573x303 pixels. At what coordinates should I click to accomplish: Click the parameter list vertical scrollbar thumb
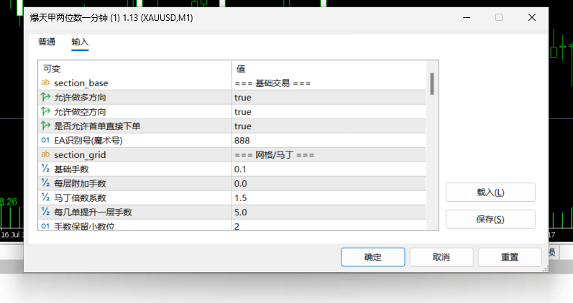tap(432, 83)
